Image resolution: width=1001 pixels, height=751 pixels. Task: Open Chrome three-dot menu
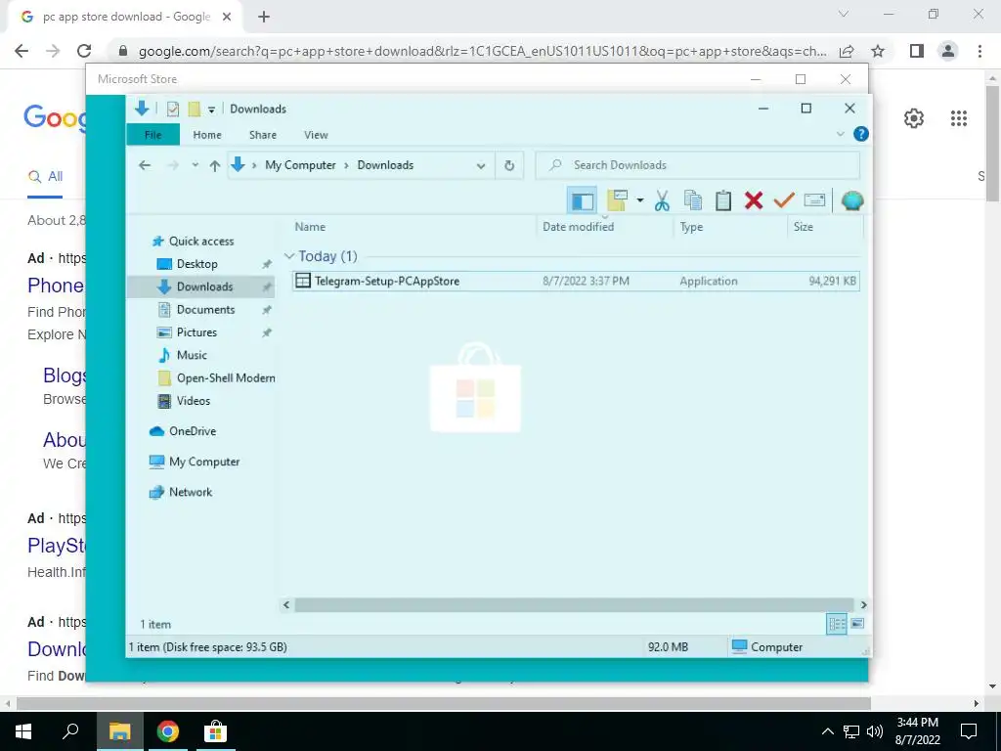tap(979, 51)
